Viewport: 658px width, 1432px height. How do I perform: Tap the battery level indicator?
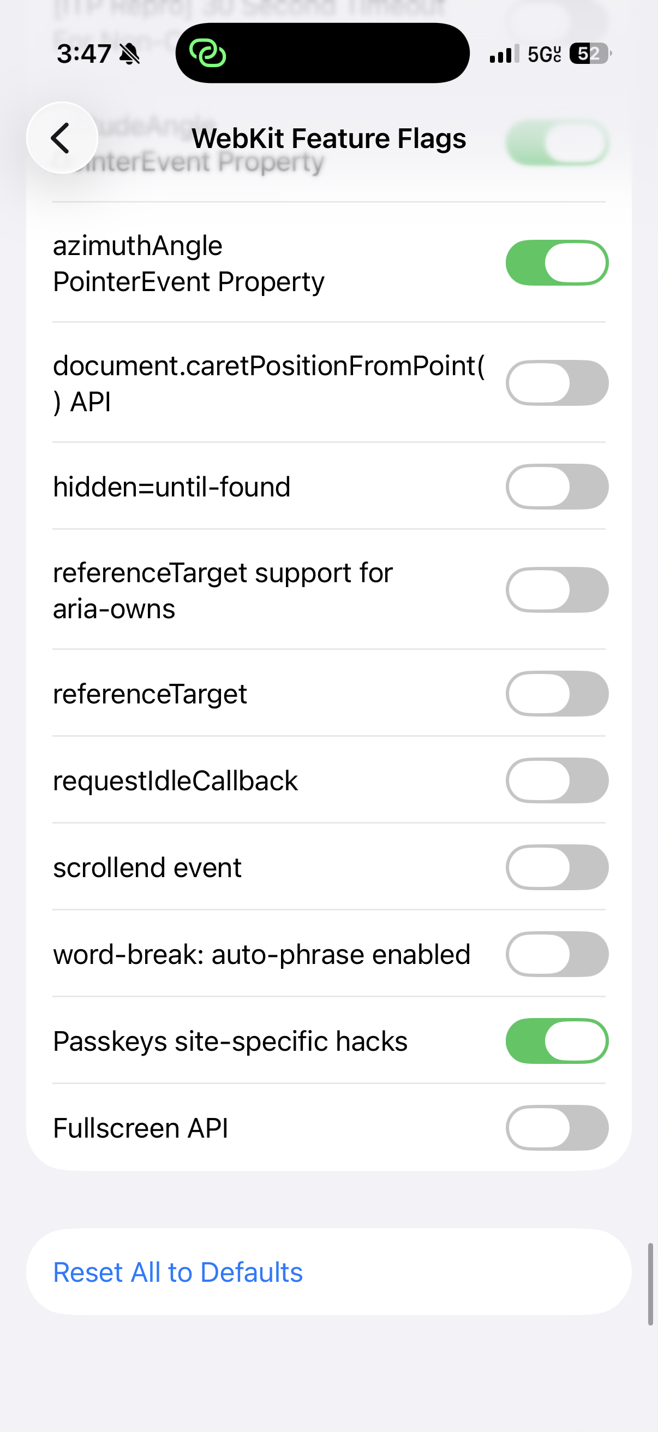tap(591, 54)
